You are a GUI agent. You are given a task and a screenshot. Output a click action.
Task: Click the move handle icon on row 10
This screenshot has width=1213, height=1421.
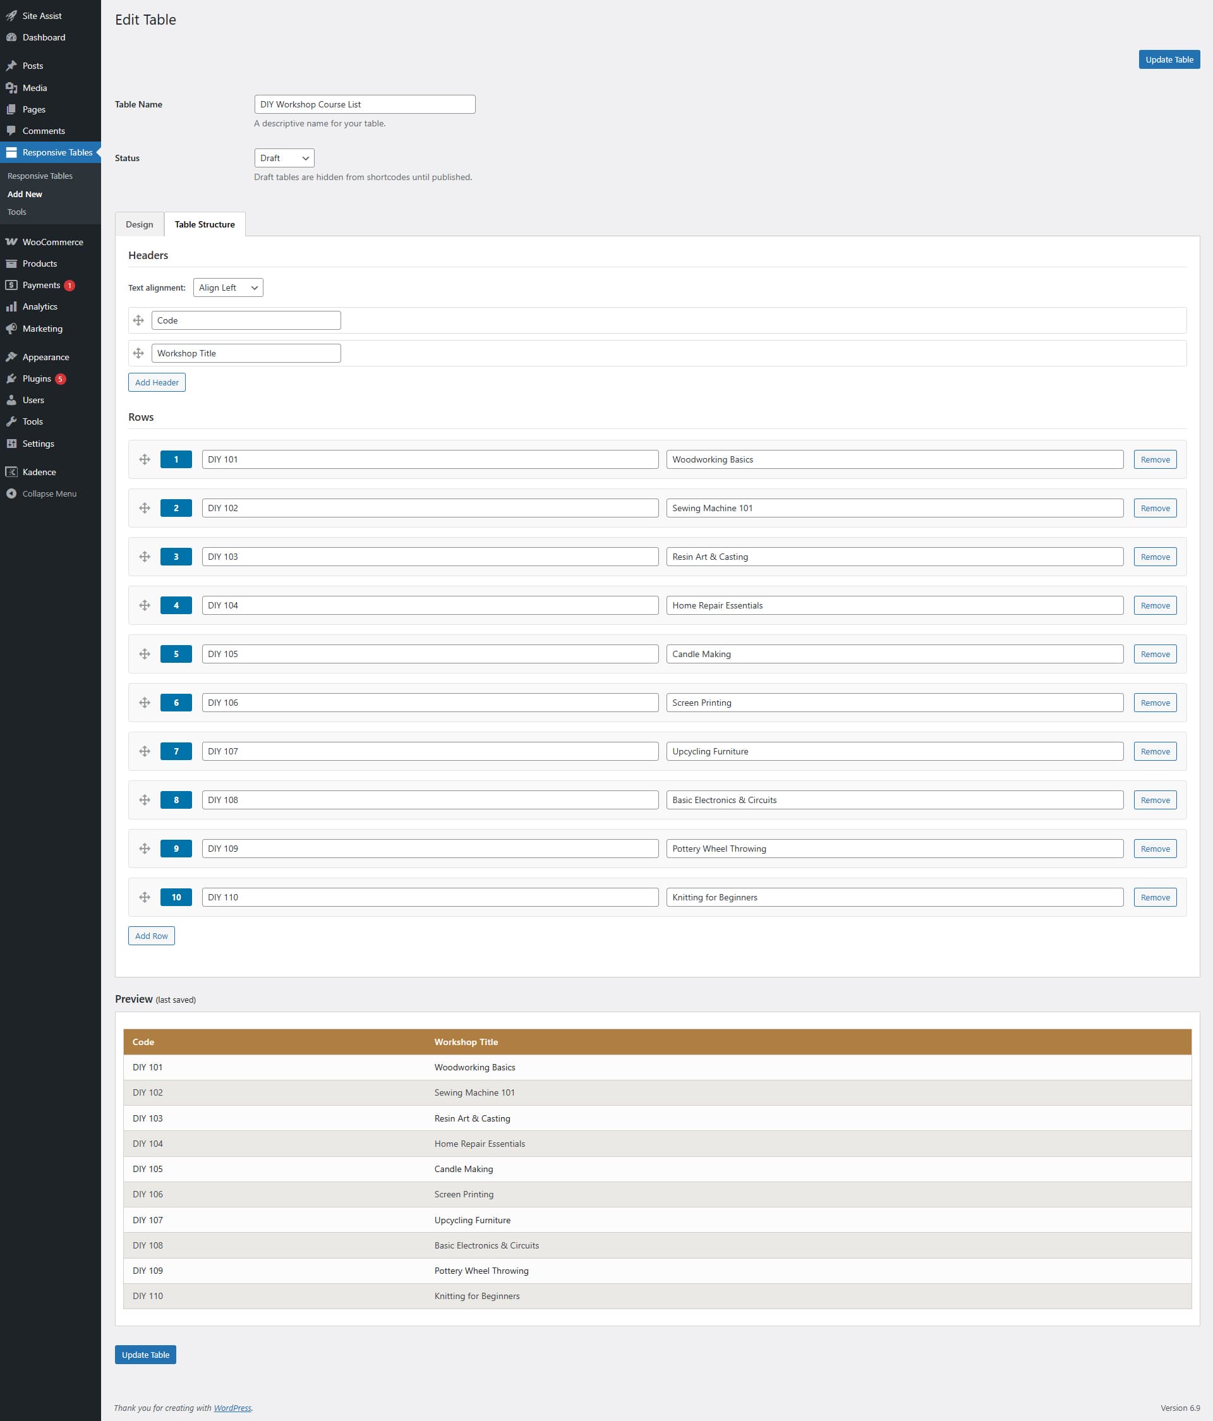coord(145,897)
